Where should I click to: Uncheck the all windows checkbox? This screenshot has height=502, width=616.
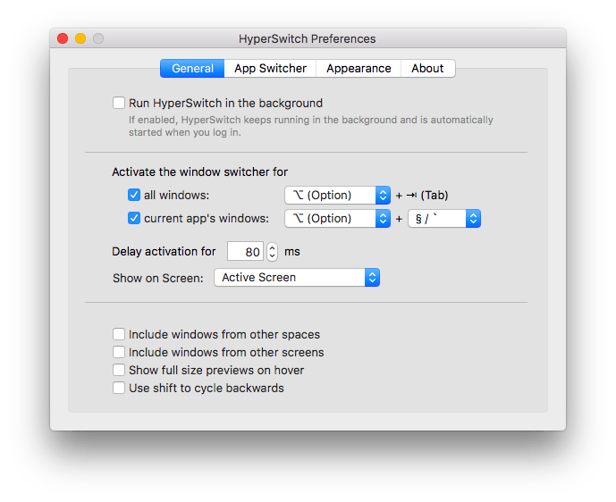(134, 195)
